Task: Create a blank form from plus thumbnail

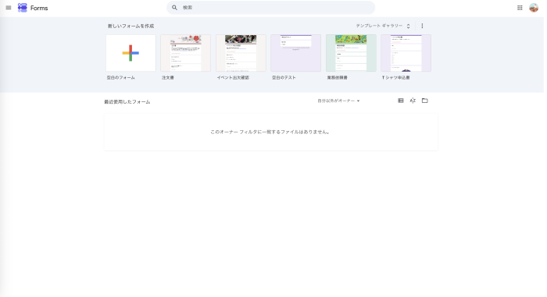Action: click(130, 53)
